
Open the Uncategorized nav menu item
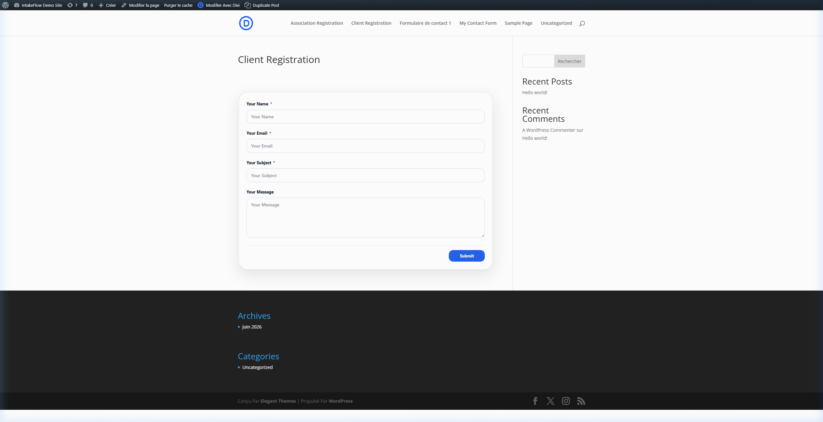(556, 23)
